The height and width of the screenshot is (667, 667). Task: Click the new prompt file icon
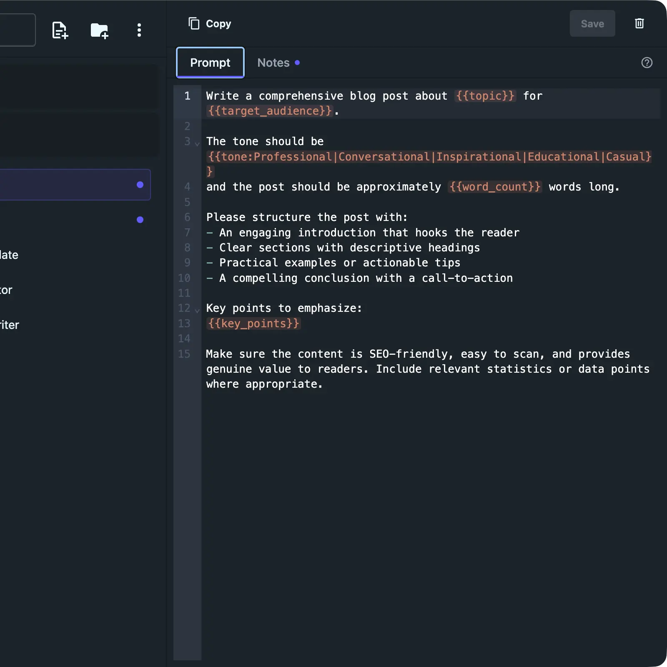click(60, 30)
